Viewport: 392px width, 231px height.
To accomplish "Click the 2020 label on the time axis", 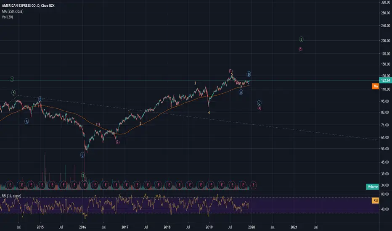I will [x=251, y=227].
